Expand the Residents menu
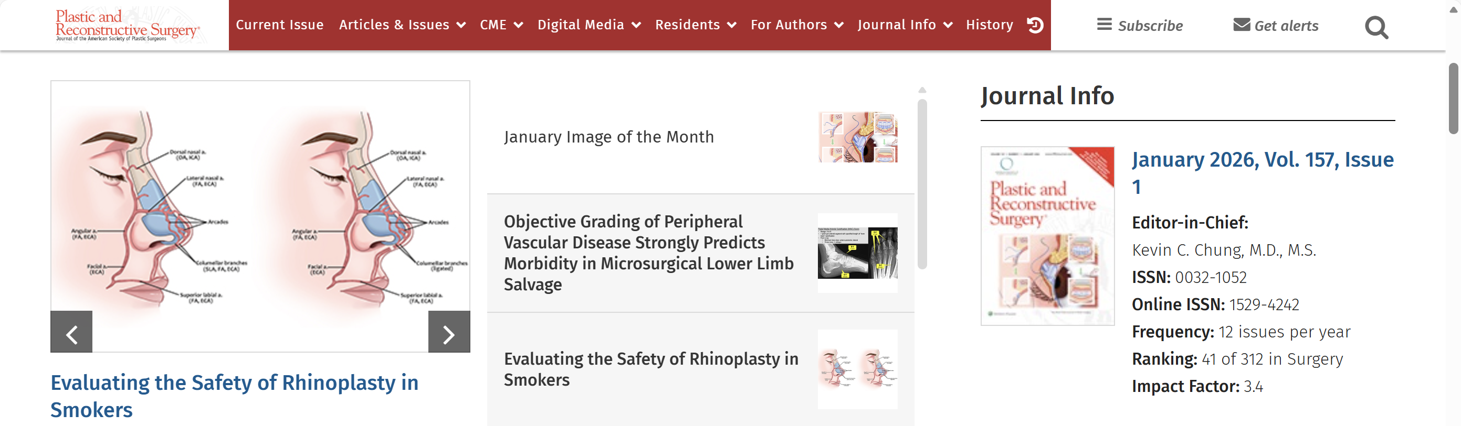 pos(732,26)
